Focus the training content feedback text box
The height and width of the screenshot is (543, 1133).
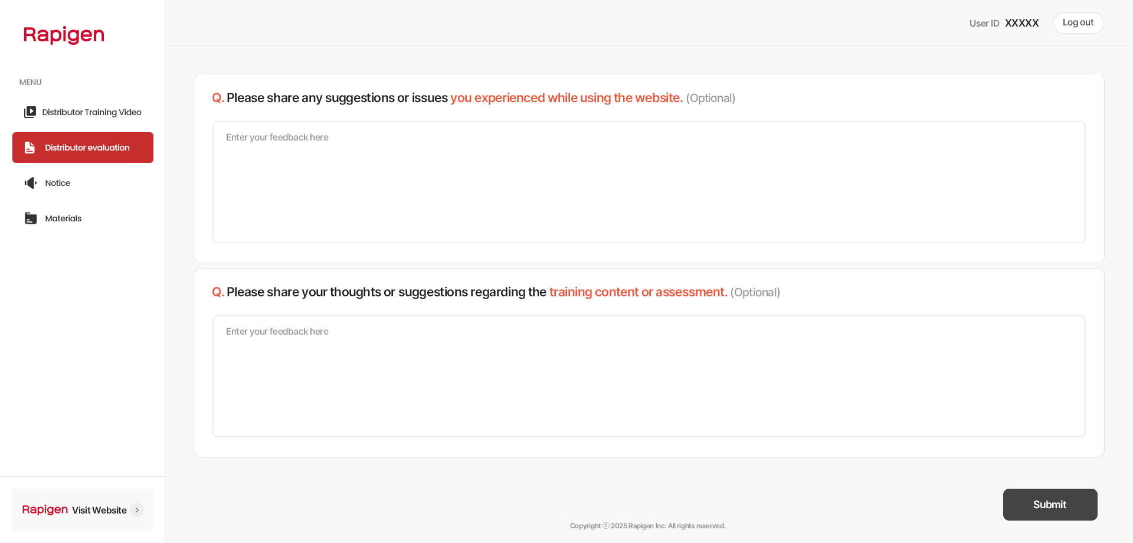(649, 376)
